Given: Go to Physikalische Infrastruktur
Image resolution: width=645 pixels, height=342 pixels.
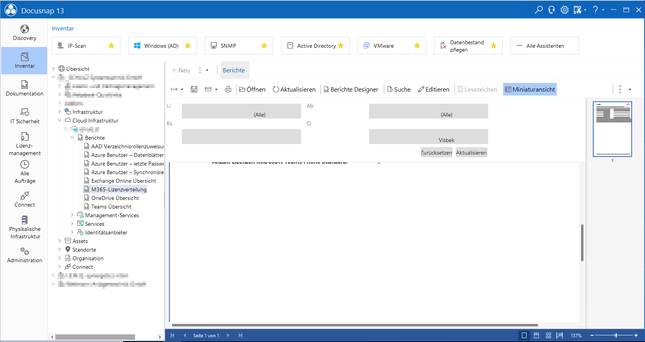Looking at the screenshot, I should [25, 227].
